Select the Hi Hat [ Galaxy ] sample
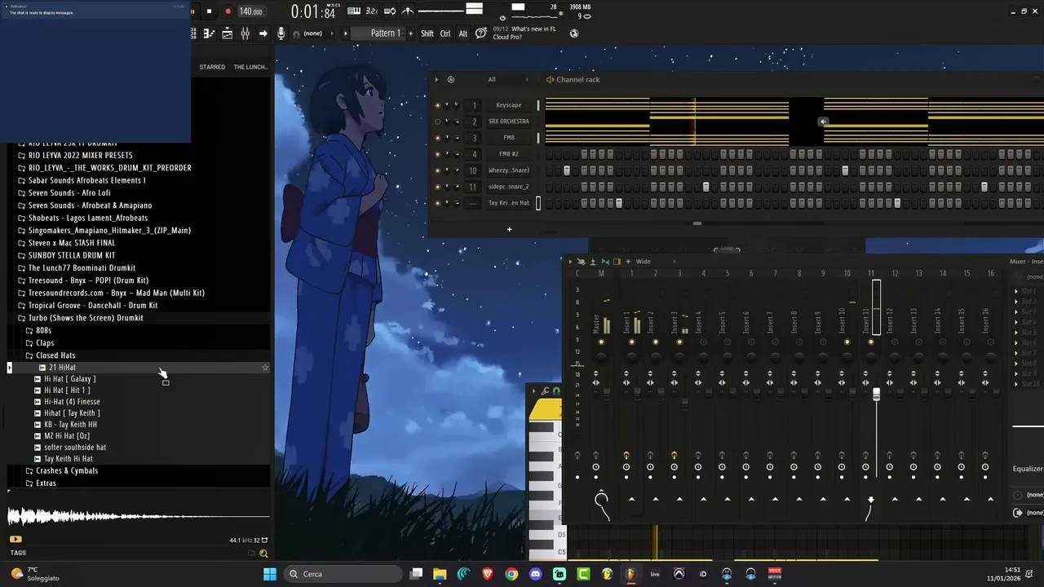1044x587 pixels. click(x=69, y=379)
